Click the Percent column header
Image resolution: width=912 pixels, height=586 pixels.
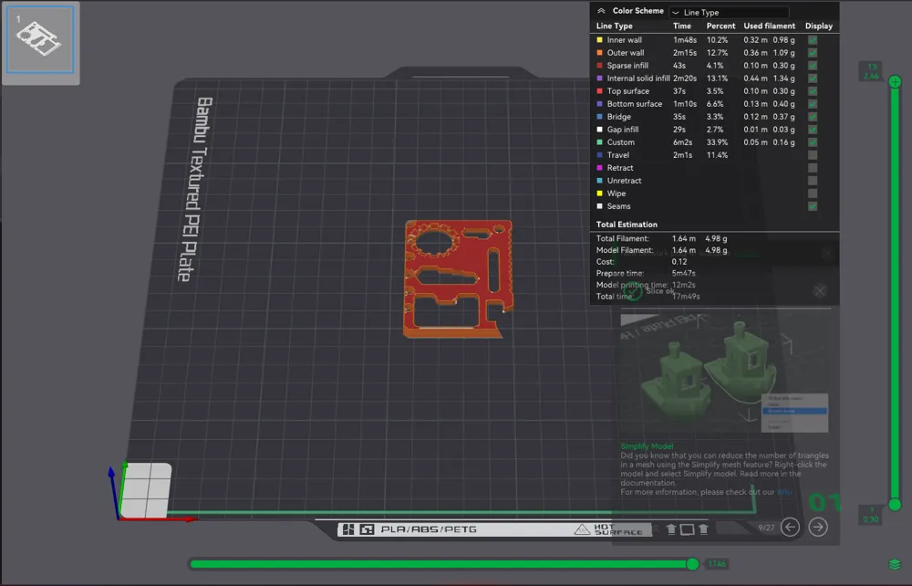click(x=720, y=26)
